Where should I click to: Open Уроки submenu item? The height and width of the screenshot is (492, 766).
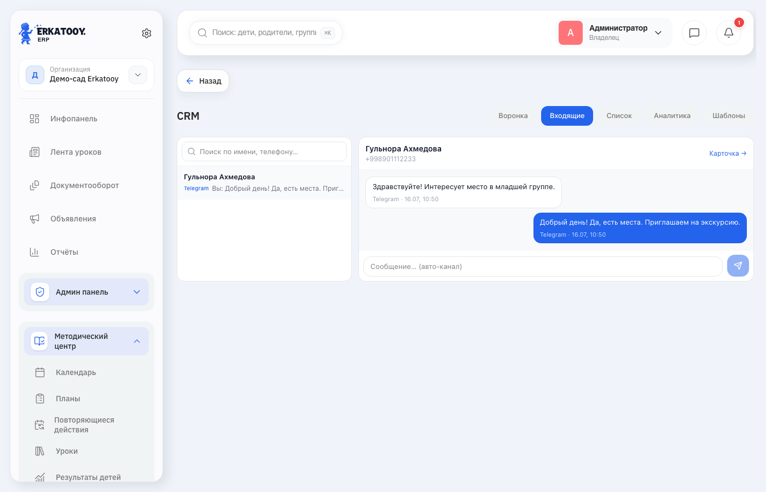click(86, 451)
